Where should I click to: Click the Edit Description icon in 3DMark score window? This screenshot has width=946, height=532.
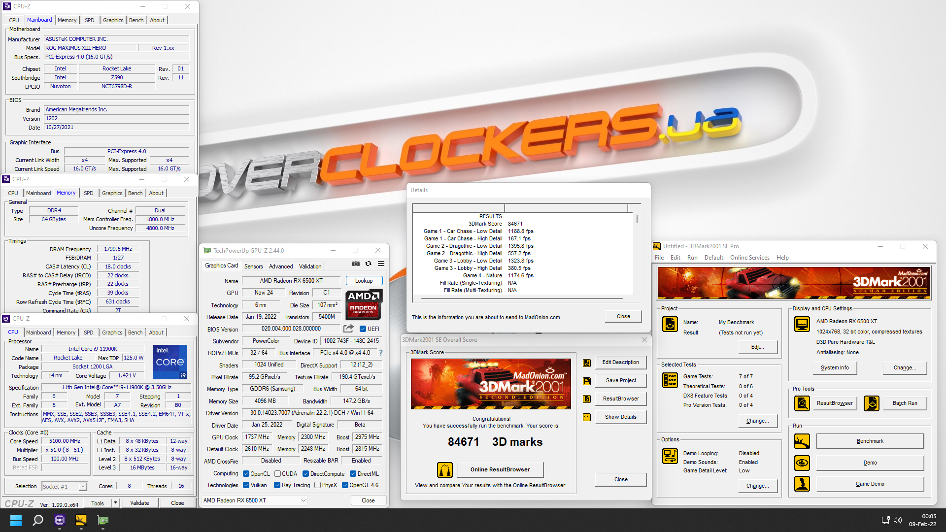(x=587, y=363)
